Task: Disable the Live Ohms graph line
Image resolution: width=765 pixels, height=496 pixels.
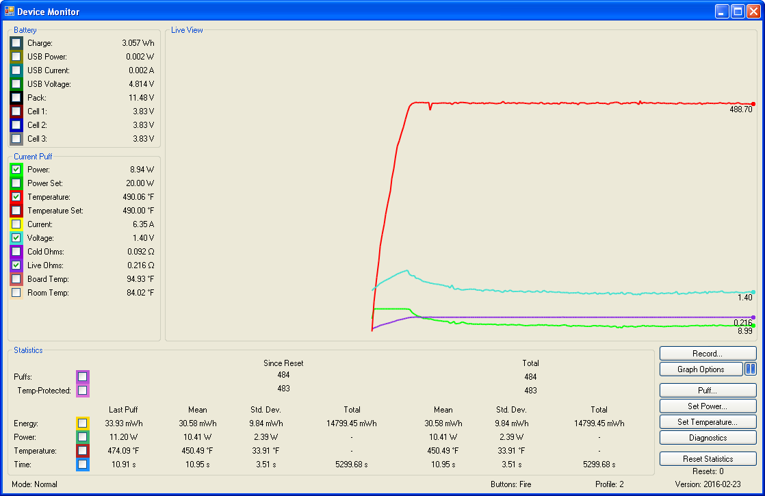Action: click(x=16, y=265)
